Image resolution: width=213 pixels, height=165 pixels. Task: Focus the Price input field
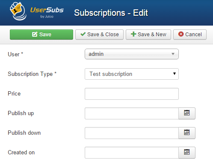tap(132, 94)
